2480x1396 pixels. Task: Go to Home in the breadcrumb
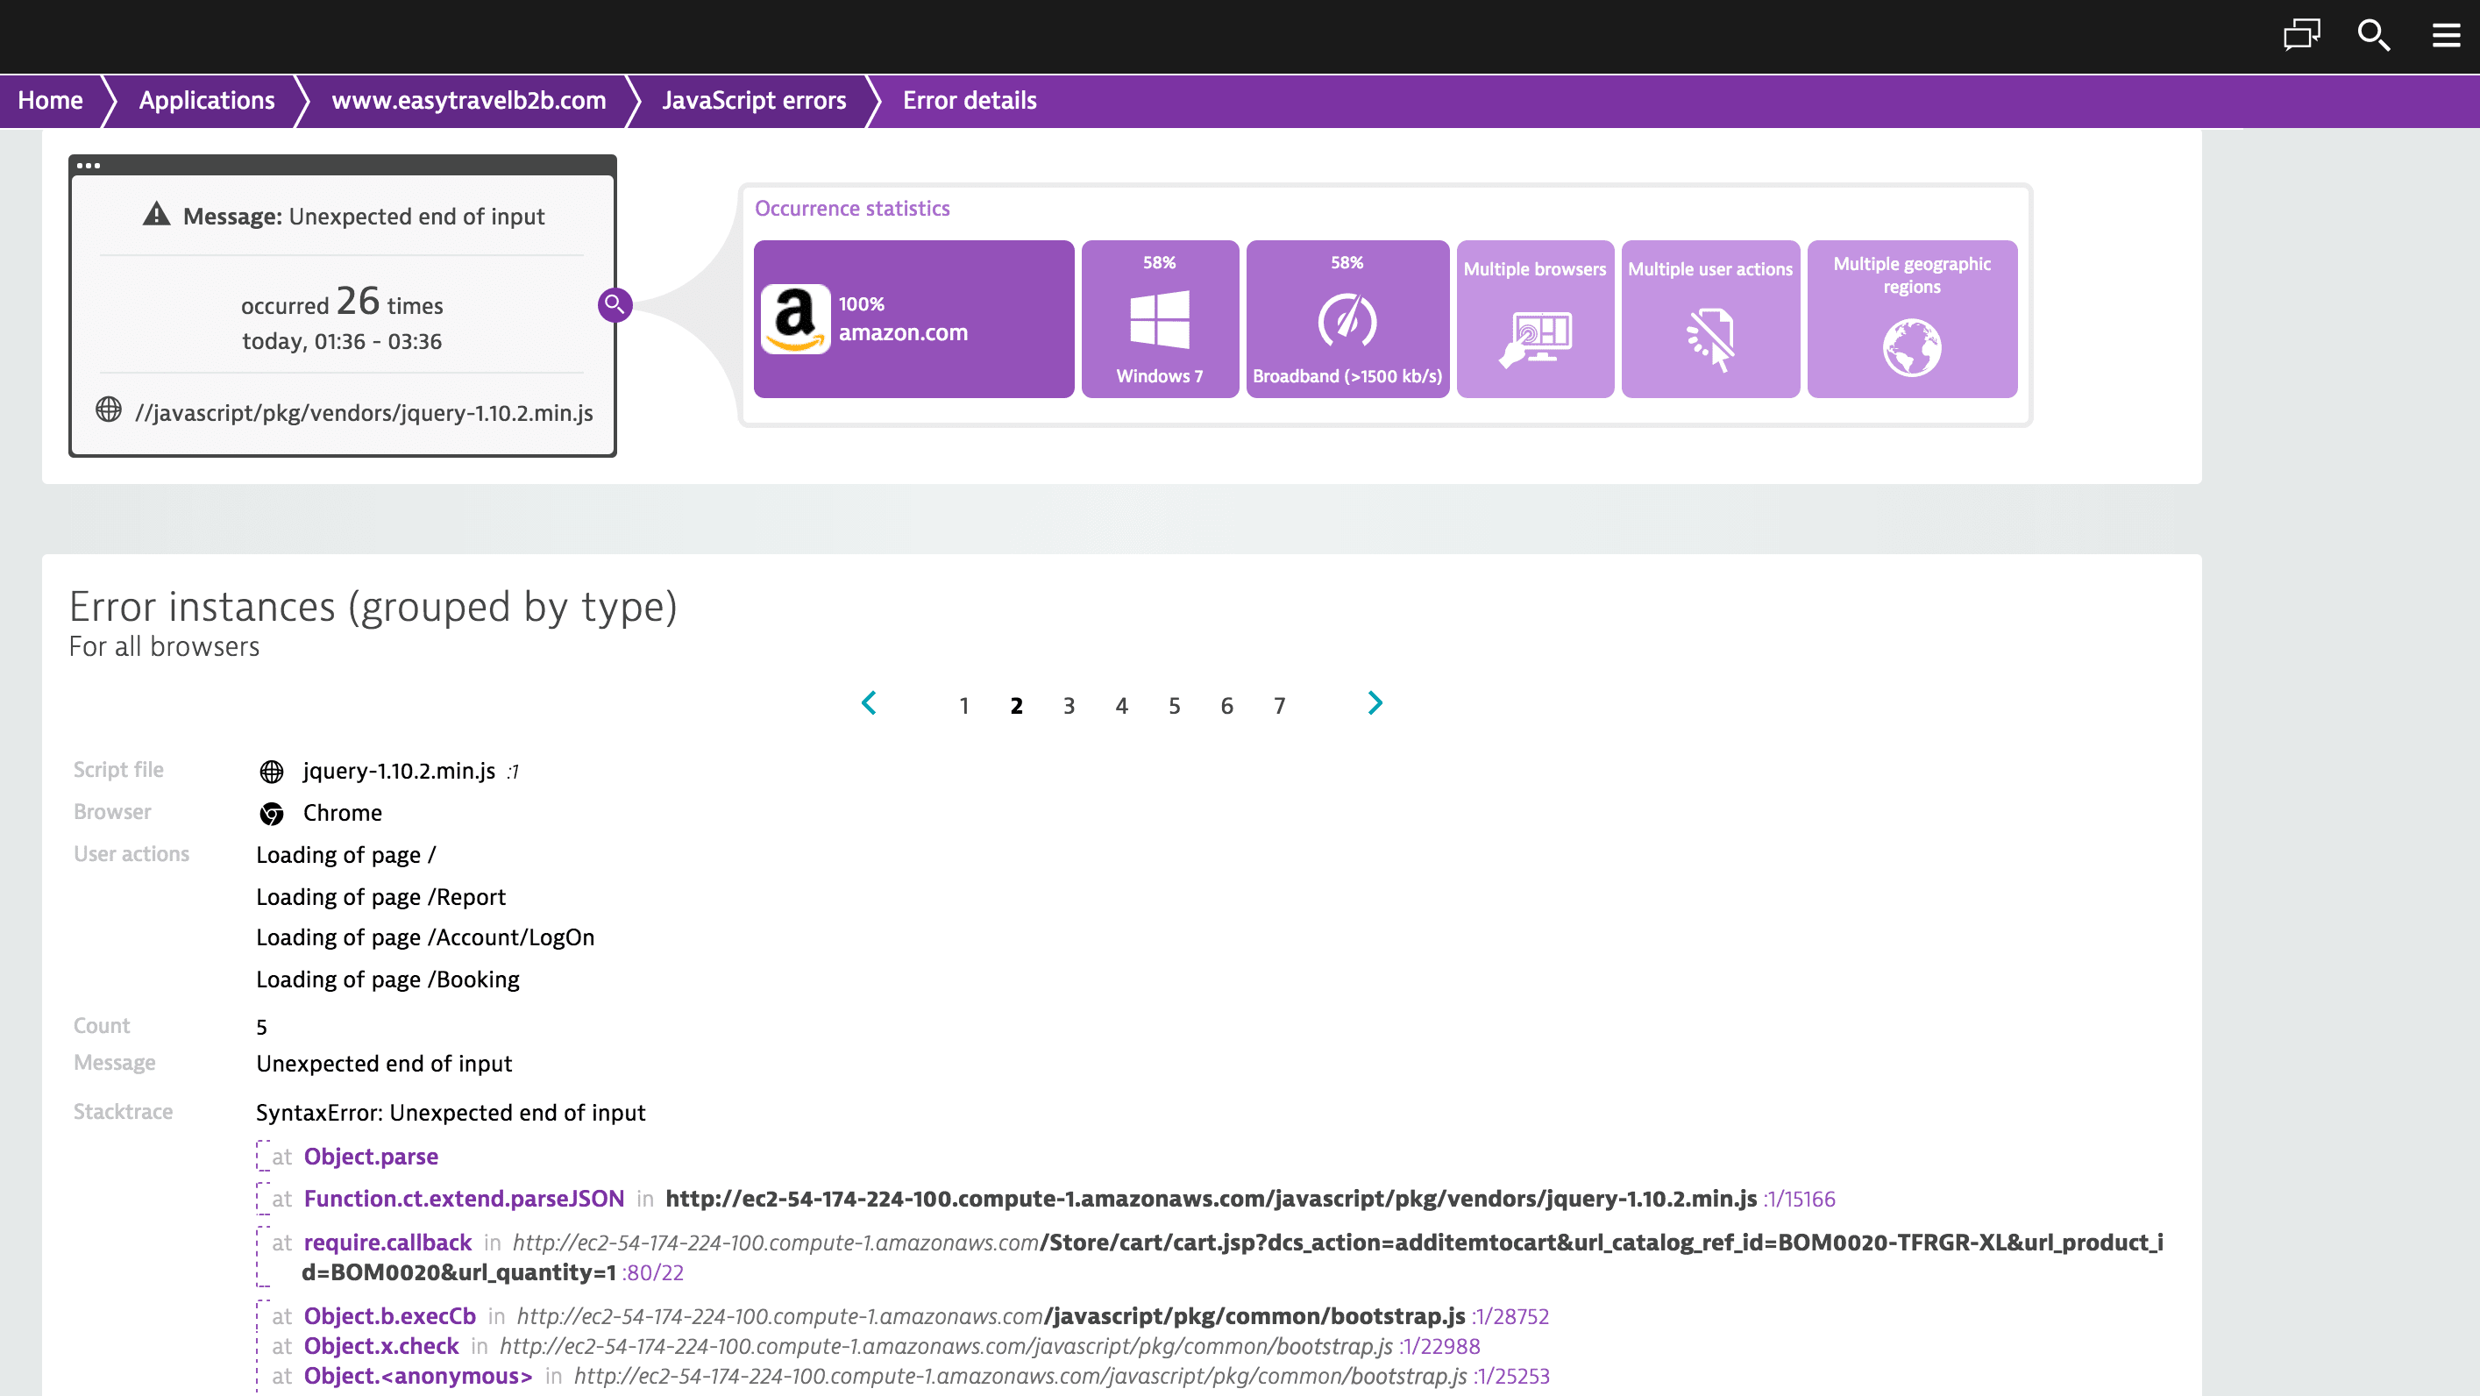tap(50, 100)
